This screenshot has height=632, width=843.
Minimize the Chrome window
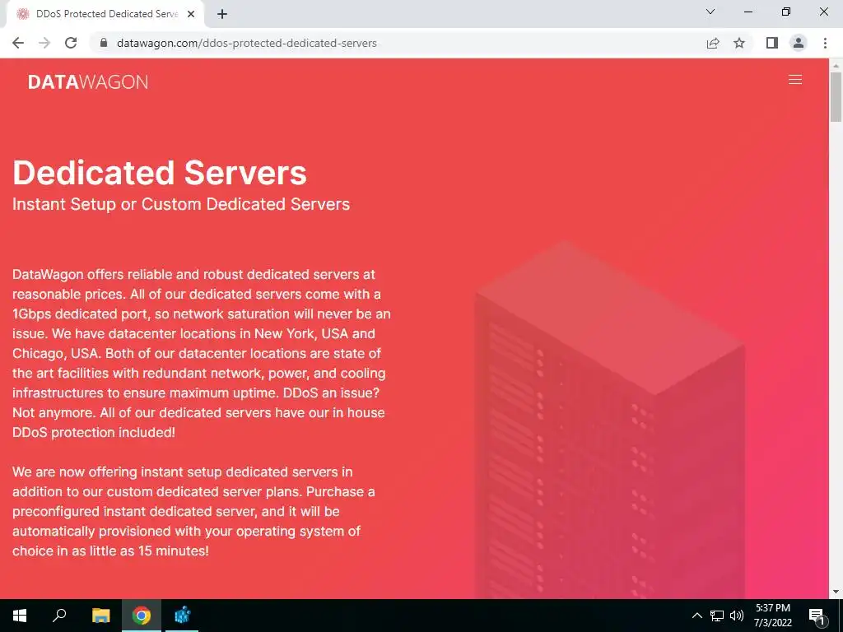(x=748, y=12)
